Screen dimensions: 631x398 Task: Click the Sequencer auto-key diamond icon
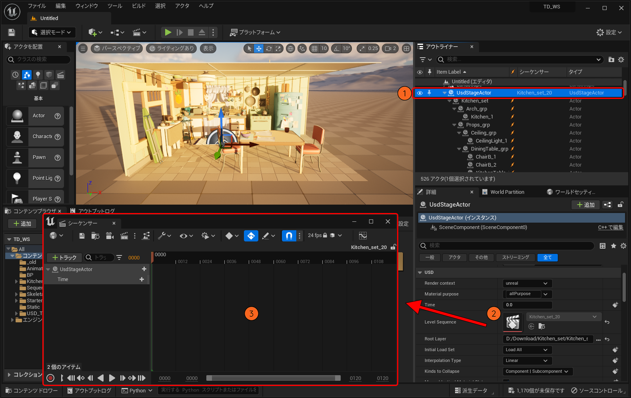click(251, 236)
